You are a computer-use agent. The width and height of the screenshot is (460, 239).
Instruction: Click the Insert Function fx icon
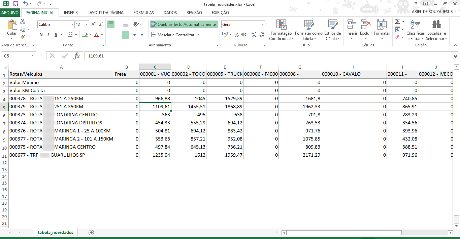coord(77,56)
